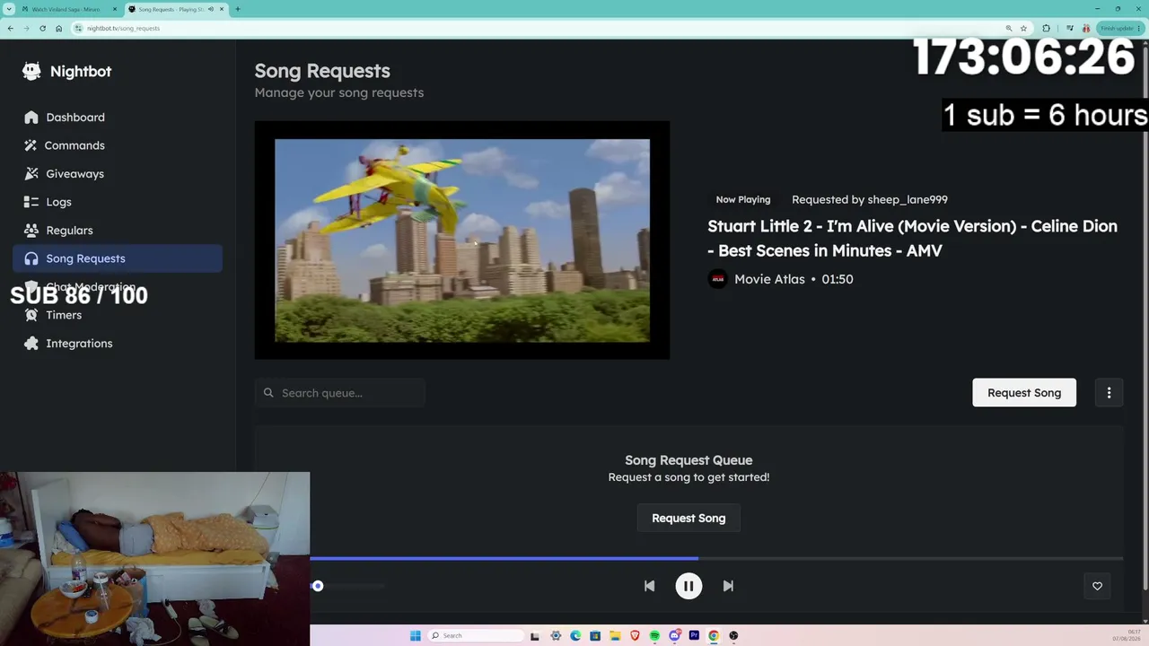Open the Logs section
The image size is (1149, 646).
117,202
